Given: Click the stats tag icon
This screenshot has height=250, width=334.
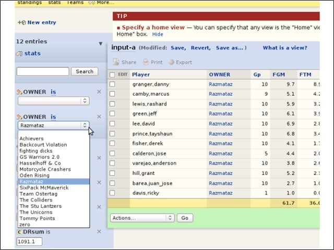Looking at the screenshot, I should 19,54.
